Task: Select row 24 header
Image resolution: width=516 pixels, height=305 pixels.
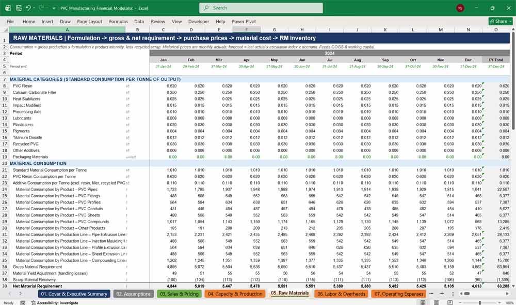Action: [x=5, y=189]
